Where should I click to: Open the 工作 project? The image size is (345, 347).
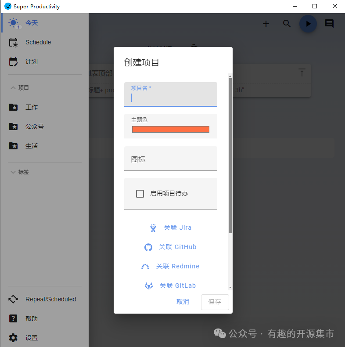[44, 107]
